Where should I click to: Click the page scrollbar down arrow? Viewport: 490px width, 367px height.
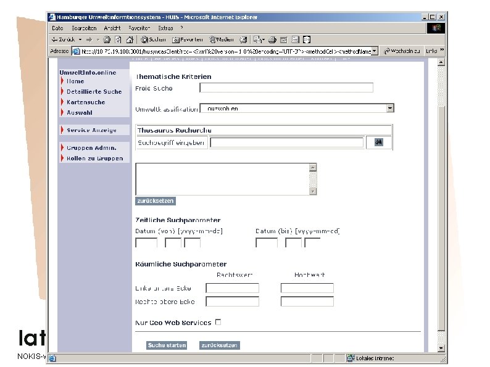tap(441, 348)
